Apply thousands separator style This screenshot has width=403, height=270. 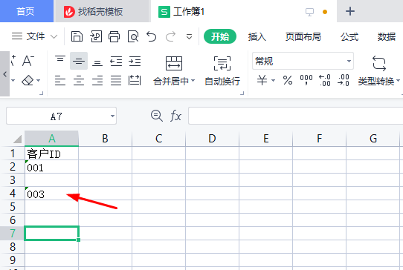point(306,80)
